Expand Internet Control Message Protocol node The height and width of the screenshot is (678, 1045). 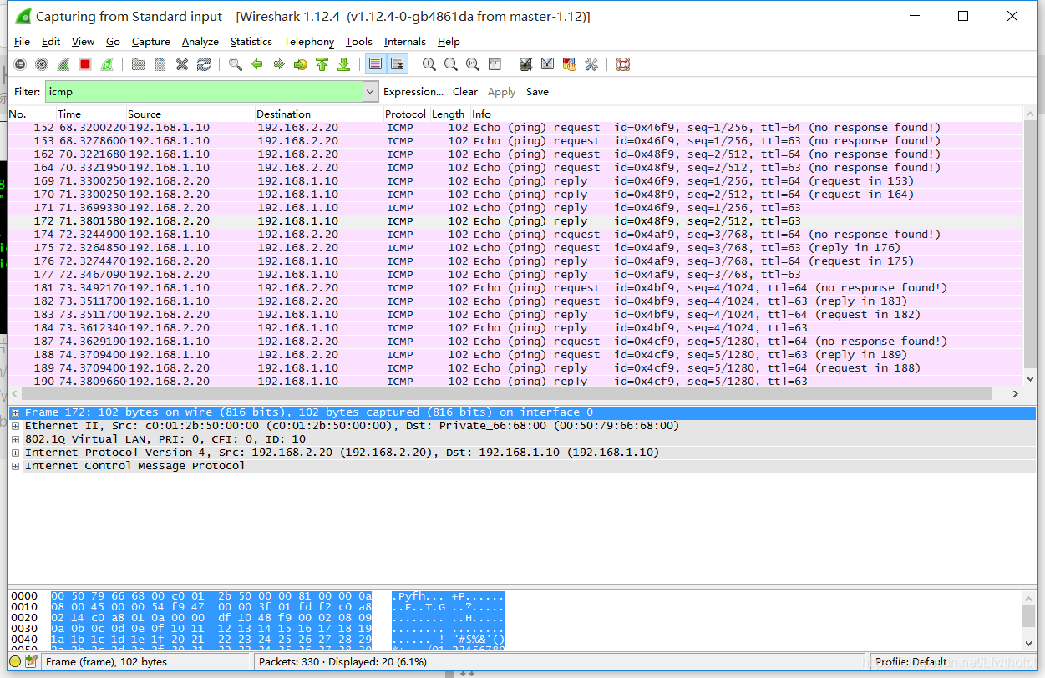[x=15, y=466]
